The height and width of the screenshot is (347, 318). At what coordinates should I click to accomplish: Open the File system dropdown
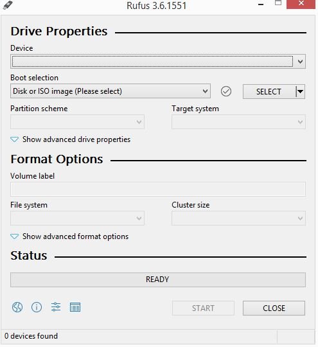[77, 218]
